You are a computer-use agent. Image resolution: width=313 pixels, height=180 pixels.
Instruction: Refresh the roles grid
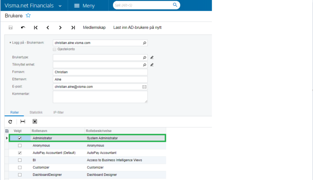click(x=10, y=121)
